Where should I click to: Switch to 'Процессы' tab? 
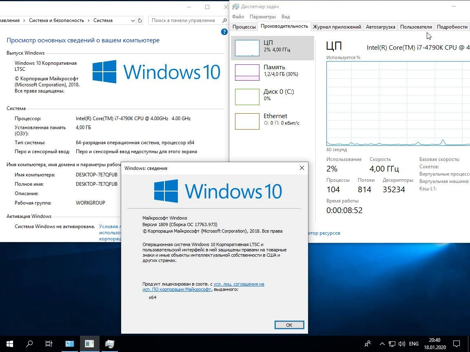(x=244, y=27)
